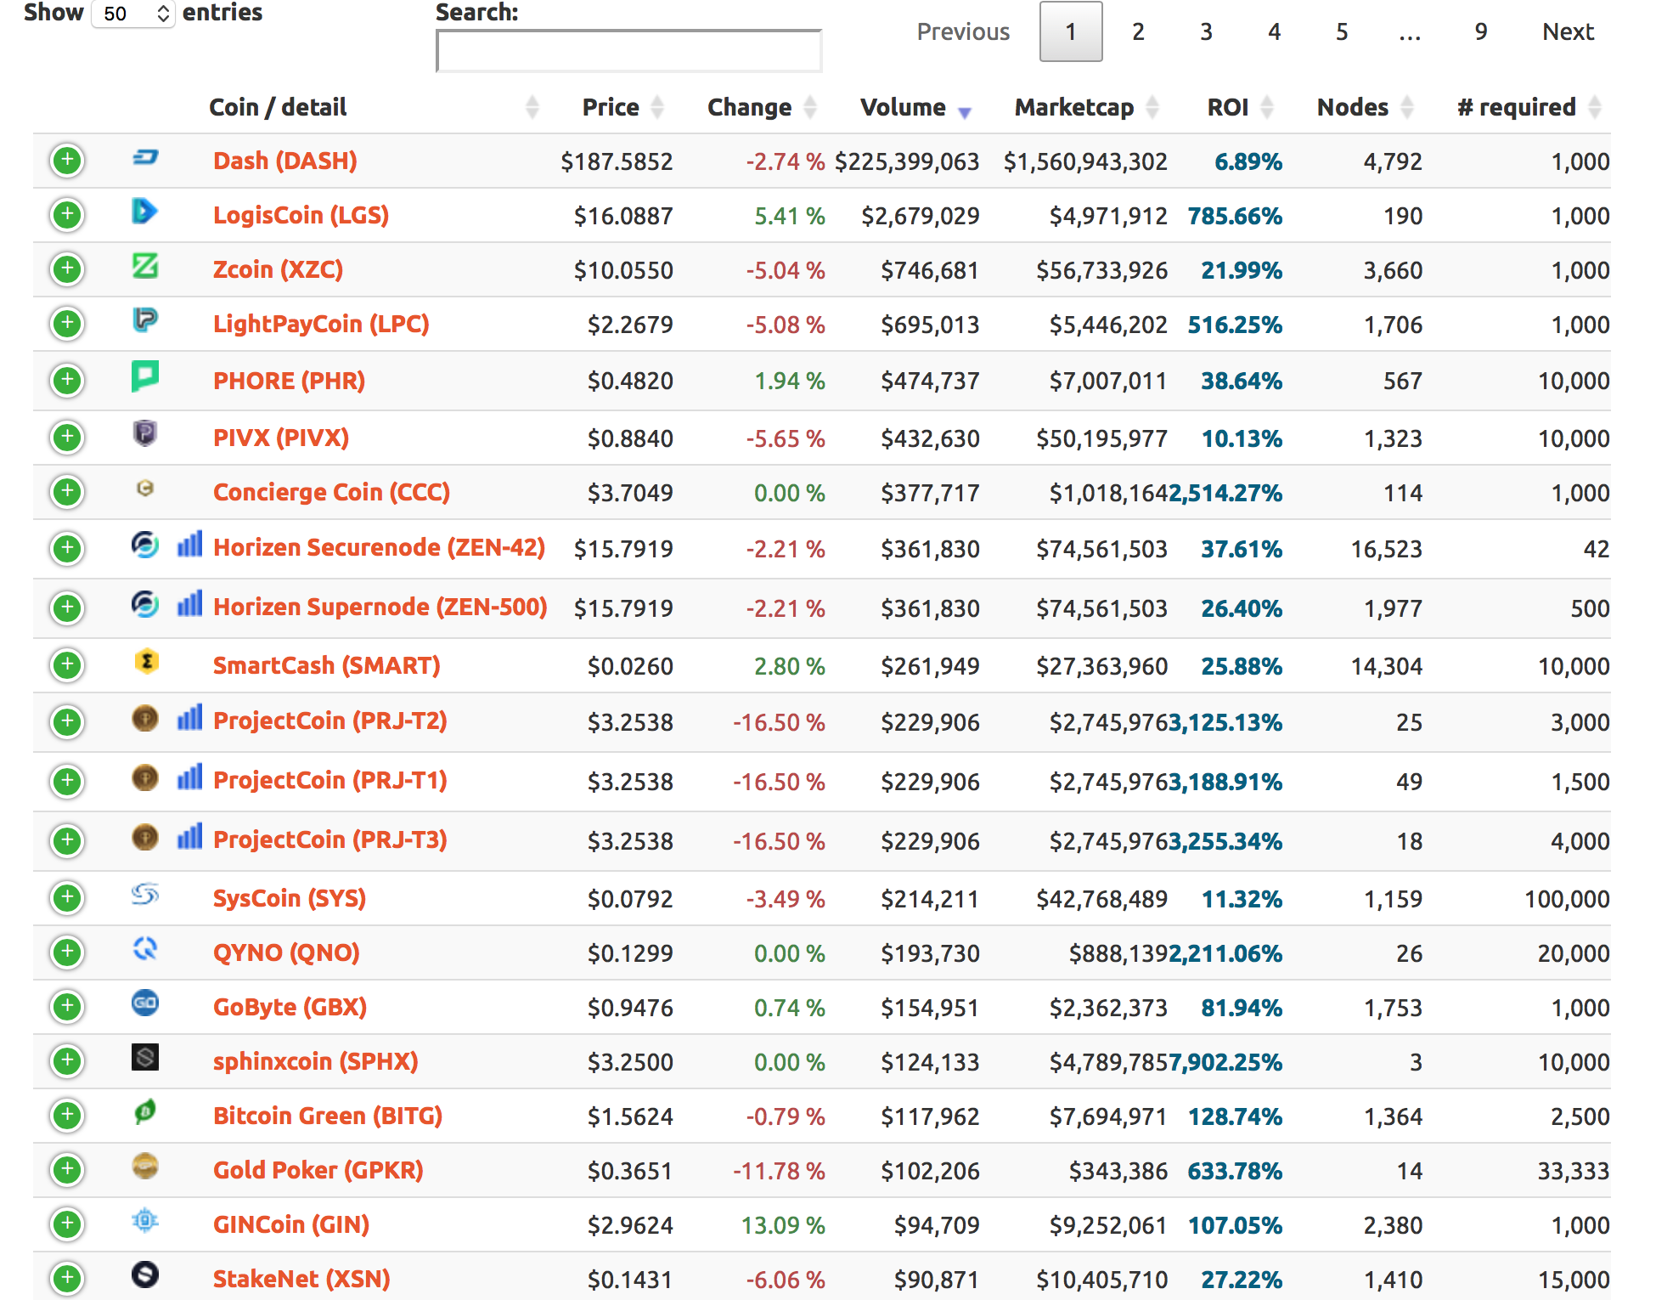Expand the PHORE row green plus
This screenshot has width=1656, height=1300.
coord(67,381)
